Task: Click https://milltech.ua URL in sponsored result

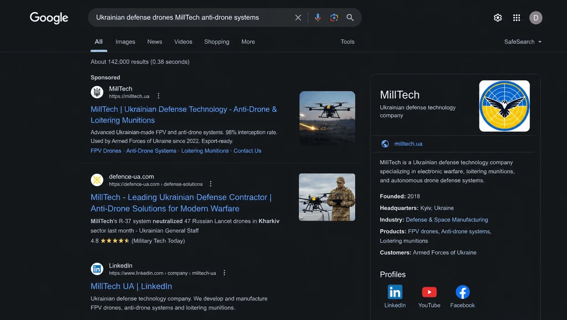Action: 129,96
